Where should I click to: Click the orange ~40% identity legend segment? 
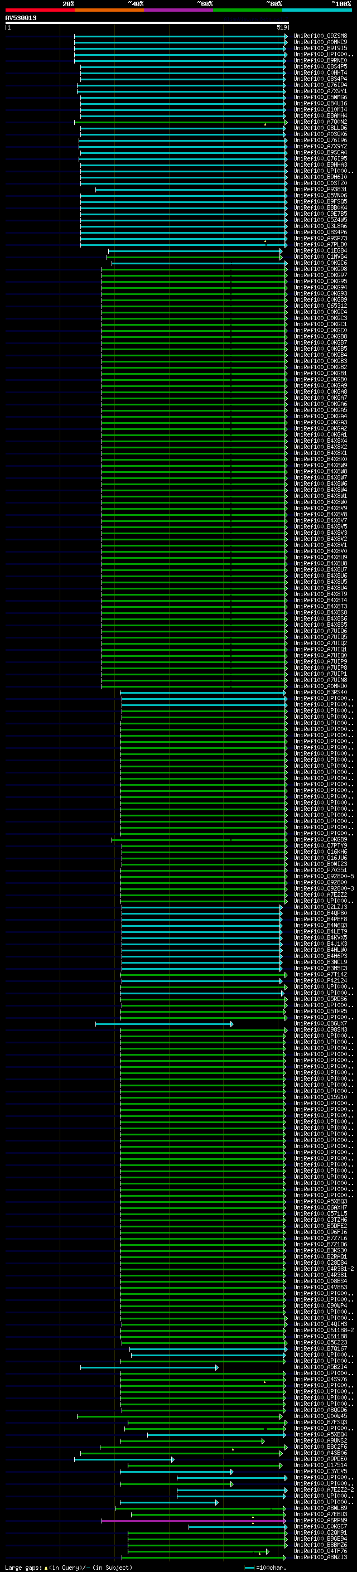click(x=109, y=10)
